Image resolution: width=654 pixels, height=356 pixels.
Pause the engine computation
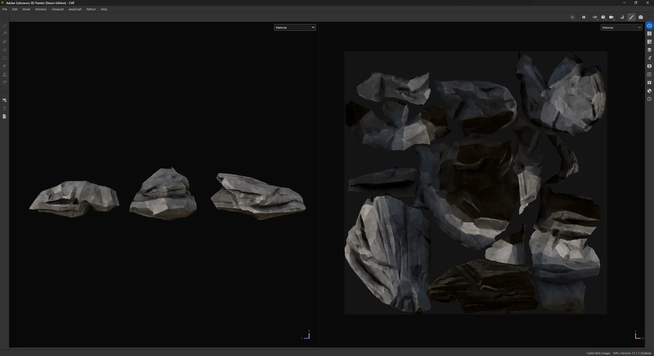583,17
